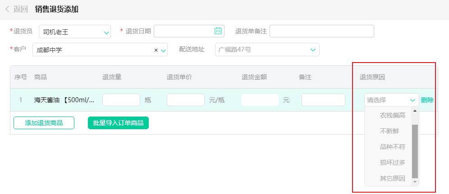449x194 pixels.
Task: Click the product name 海天酱油 【500ml/...
Action: (64, 100)
